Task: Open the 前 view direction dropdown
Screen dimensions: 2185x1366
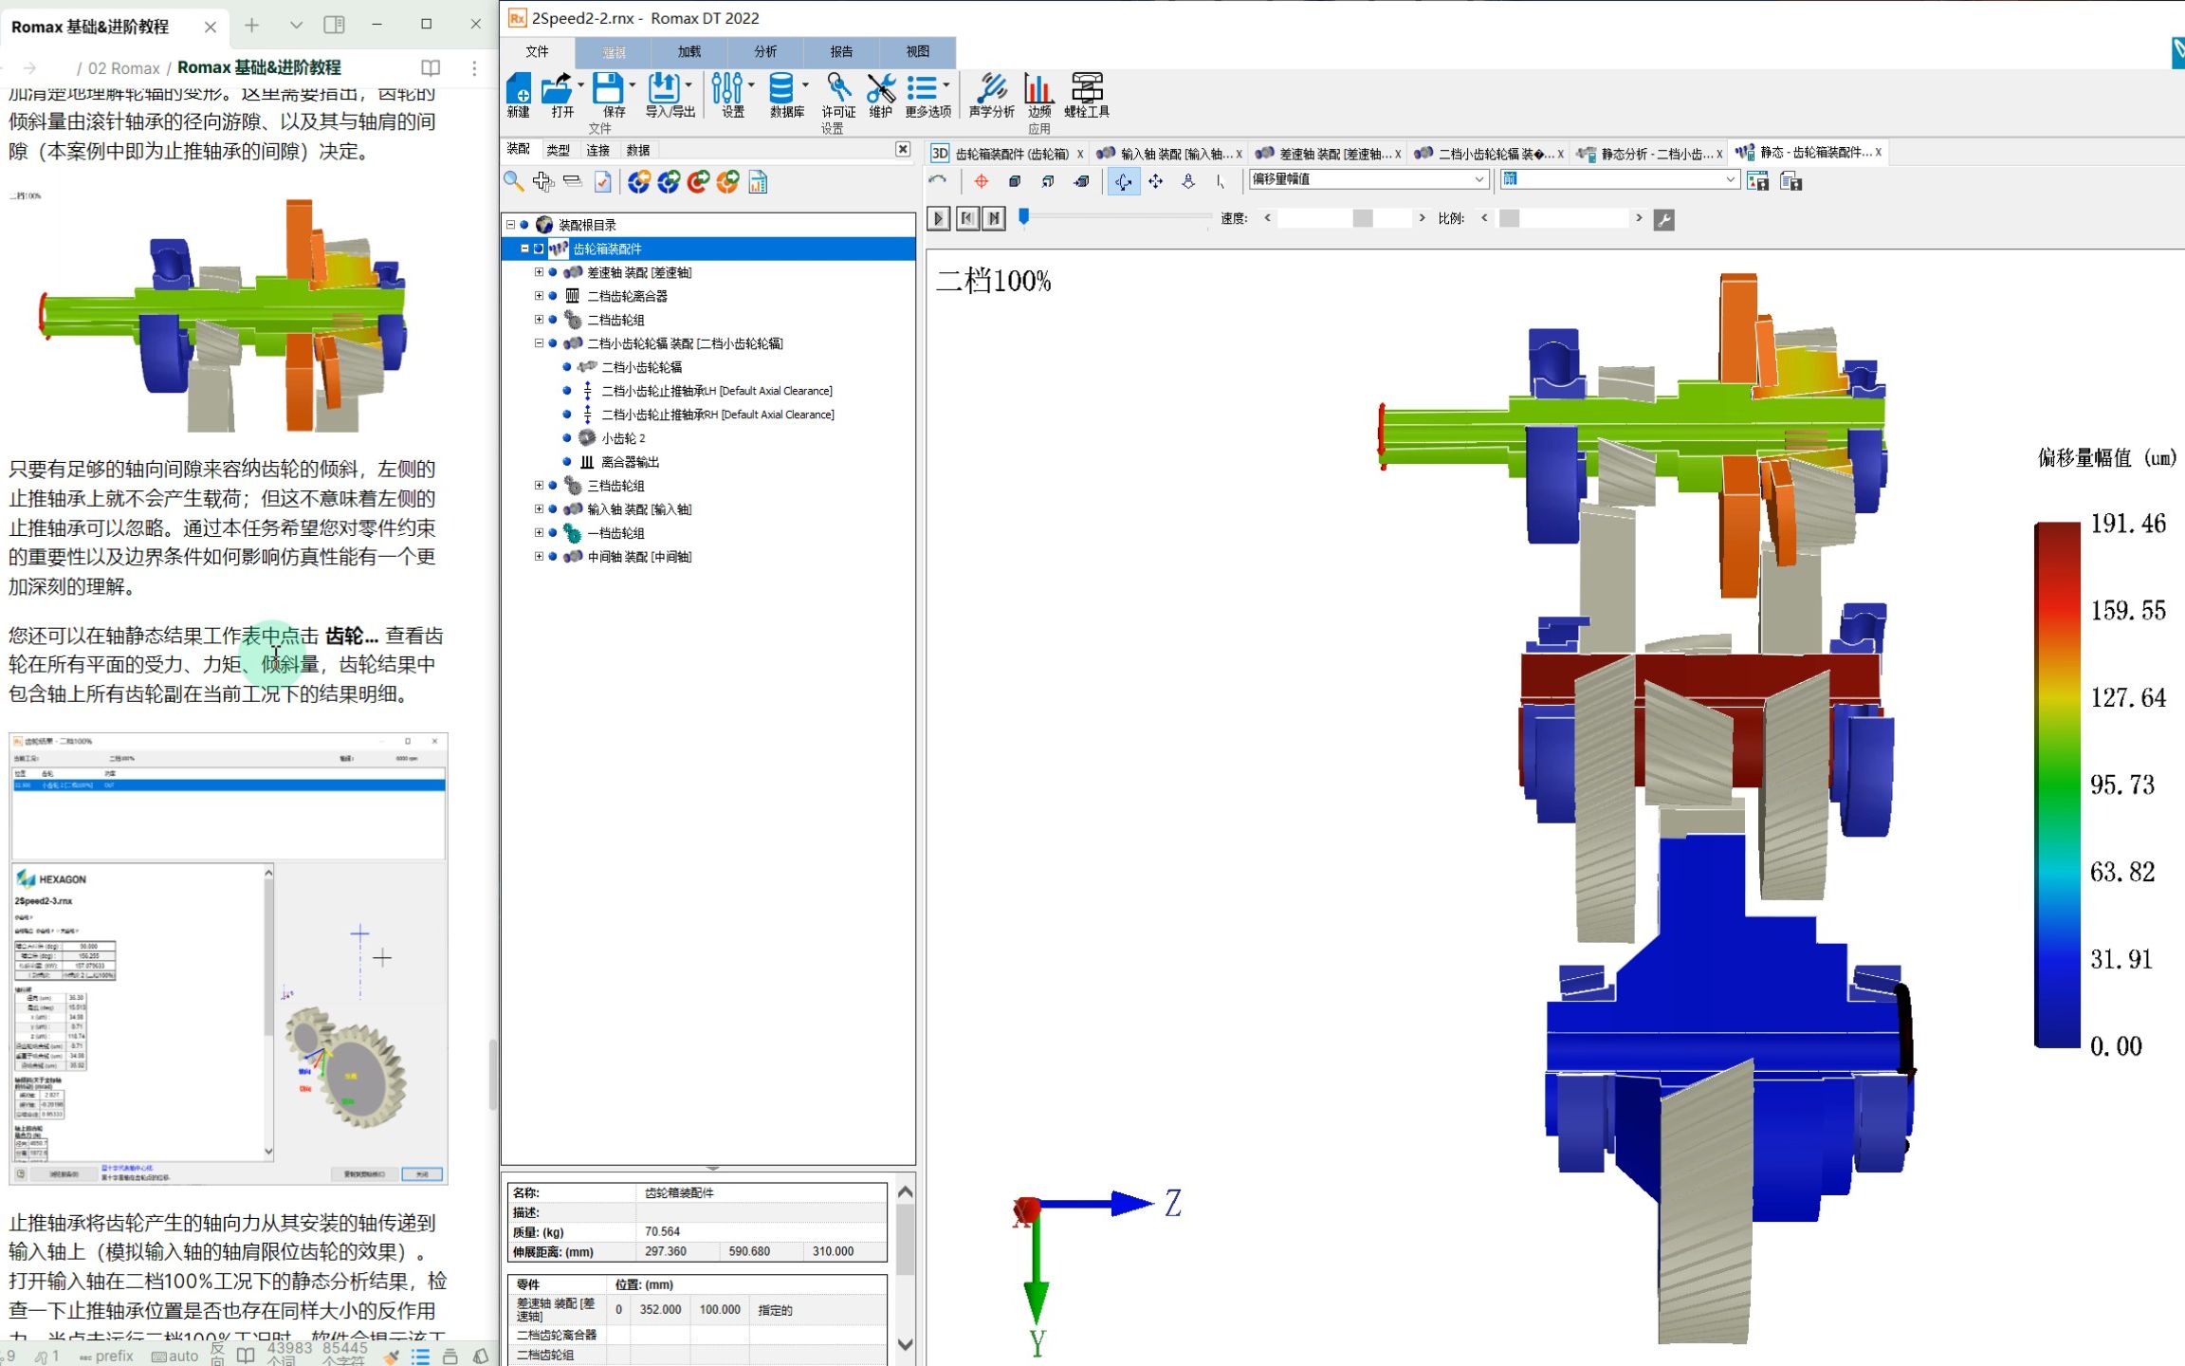Action: pyautogui.click(x=1619, y=179)
